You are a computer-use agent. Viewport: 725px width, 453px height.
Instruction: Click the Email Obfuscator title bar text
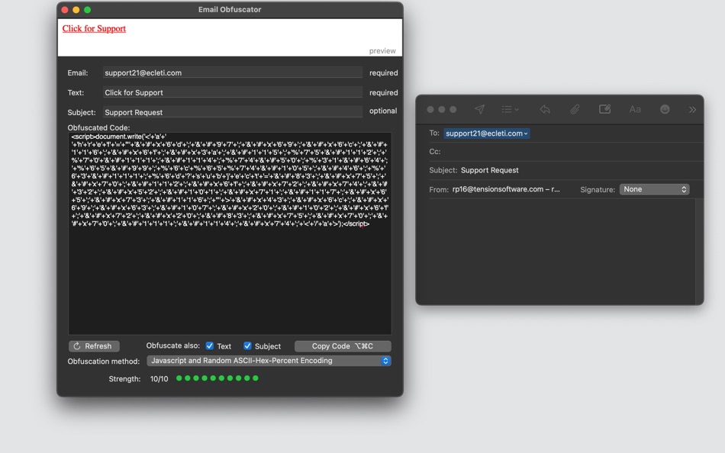coord(230,9)
